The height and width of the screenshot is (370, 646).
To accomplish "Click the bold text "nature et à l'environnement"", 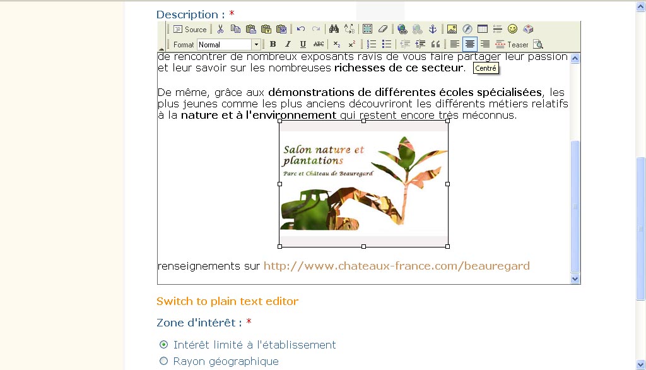I will coord(259,115).
